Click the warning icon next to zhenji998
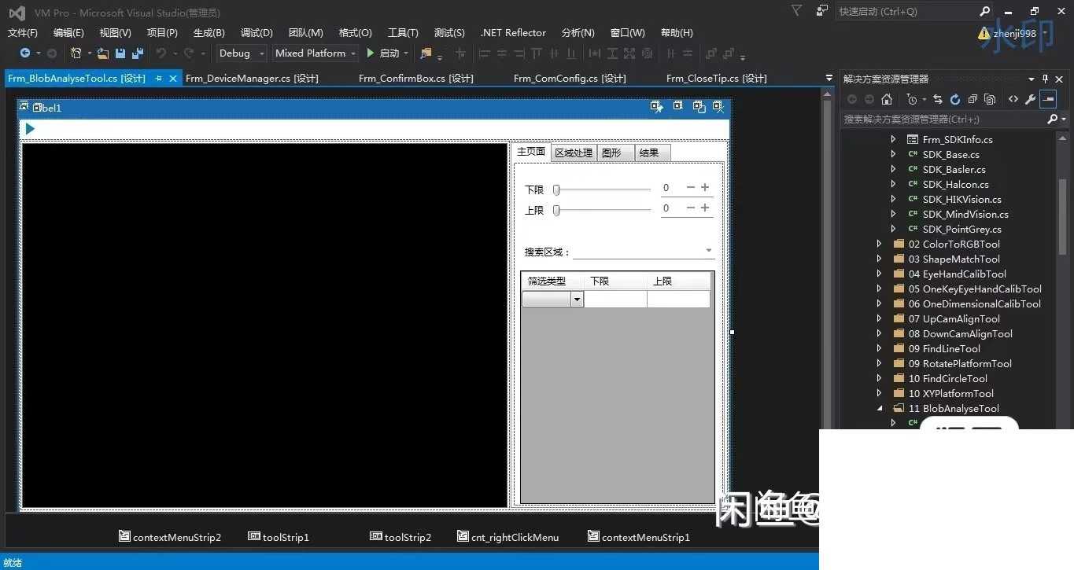Viewport: 1074px width, 570px height. pos(984,34)
